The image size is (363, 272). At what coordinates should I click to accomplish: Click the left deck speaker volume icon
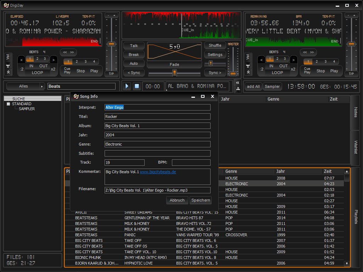pyautogui.click(x=8, y=66)
